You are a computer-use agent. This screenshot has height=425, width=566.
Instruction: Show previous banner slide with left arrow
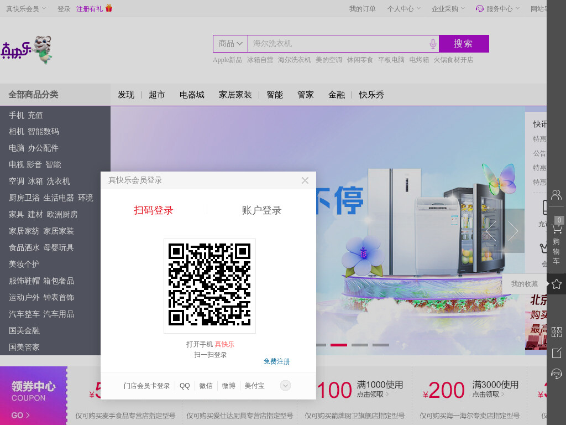coord(491,231)
